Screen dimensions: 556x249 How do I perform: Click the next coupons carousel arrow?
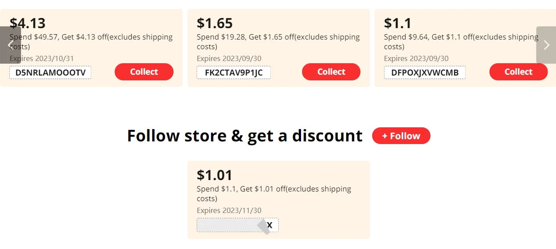[546, 45]
